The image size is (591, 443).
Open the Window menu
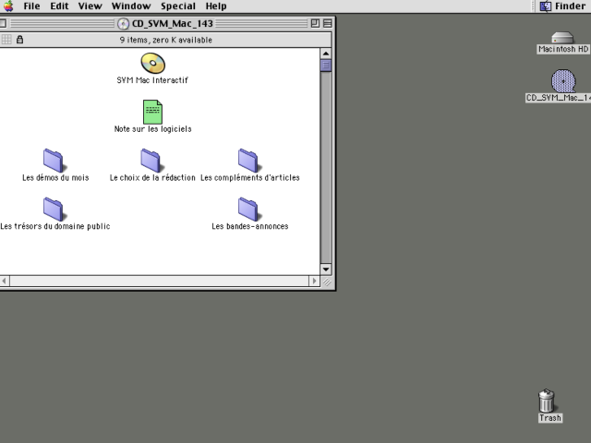coord(131,6)
